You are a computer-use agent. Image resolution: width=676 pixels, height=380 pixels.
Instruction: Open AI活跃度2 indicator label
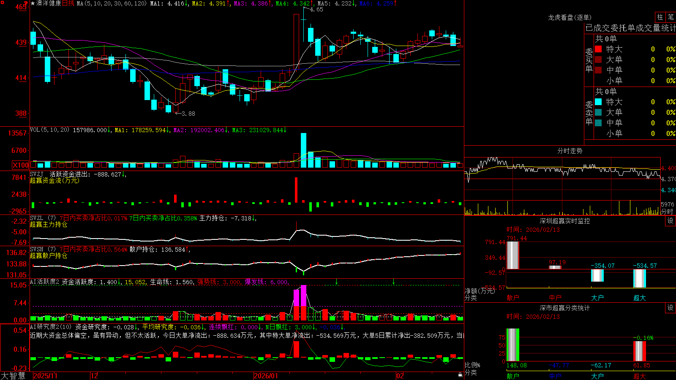[44, 282]
